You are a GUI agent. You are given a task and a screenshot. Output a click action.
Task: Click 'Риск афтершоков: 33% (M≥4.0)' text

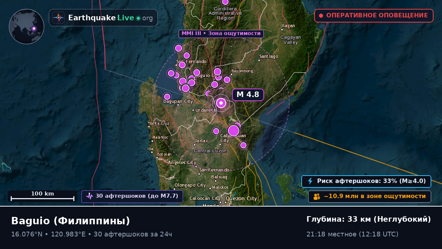tap(371, 181)
